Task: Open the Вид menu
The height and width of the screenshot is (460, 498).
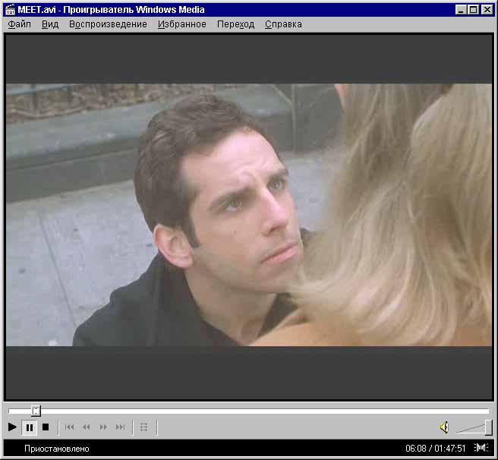Action: [50, 24]
